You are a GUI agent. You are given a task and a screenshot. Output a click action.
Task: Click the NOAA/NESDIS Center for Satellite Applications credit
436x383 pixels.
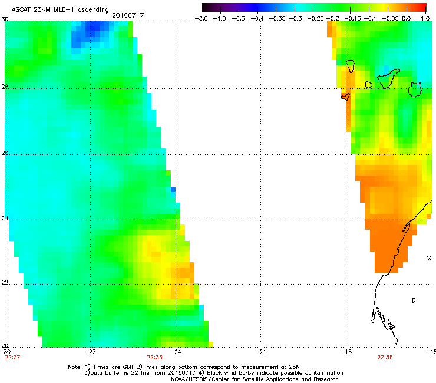tap(255, 379)
